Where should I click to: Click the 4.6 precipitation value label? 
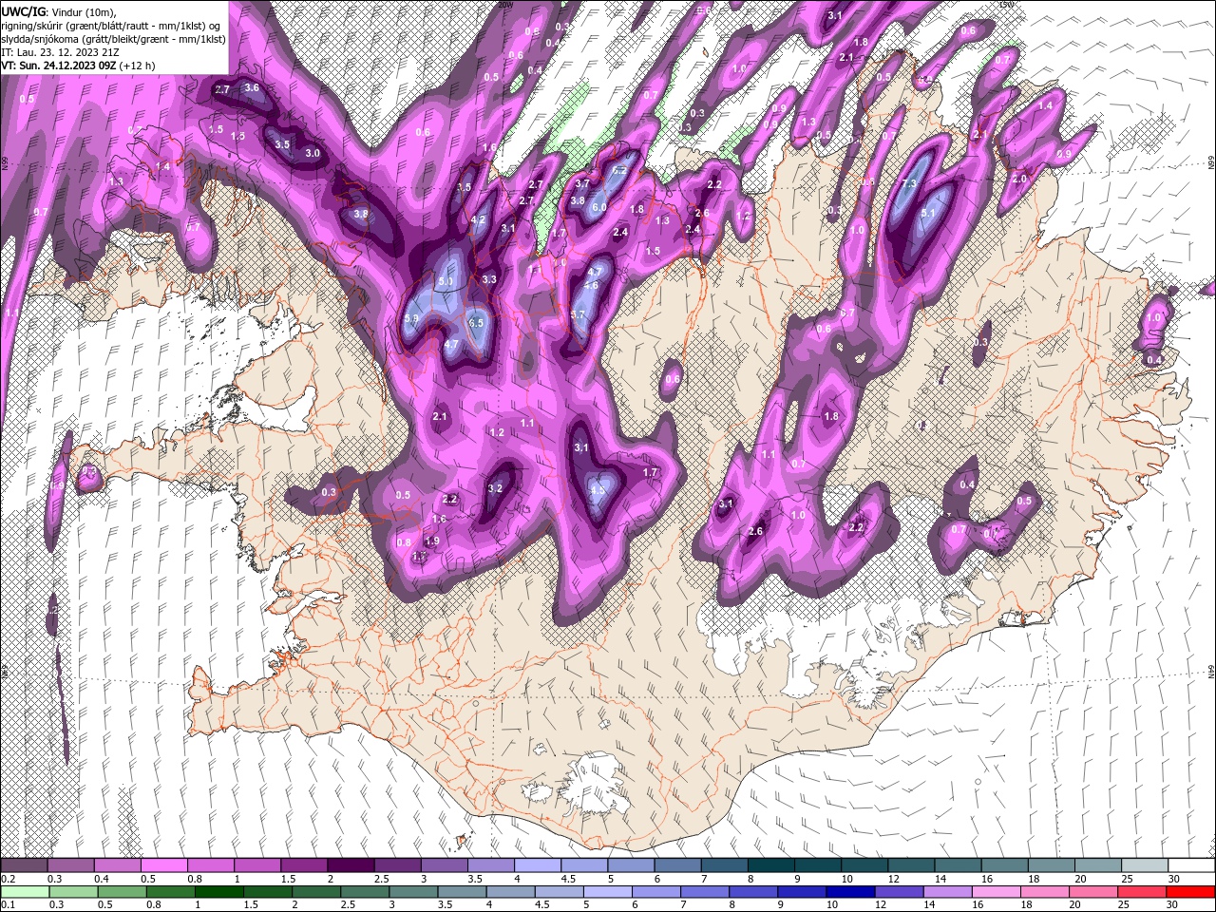pos(591,286)
